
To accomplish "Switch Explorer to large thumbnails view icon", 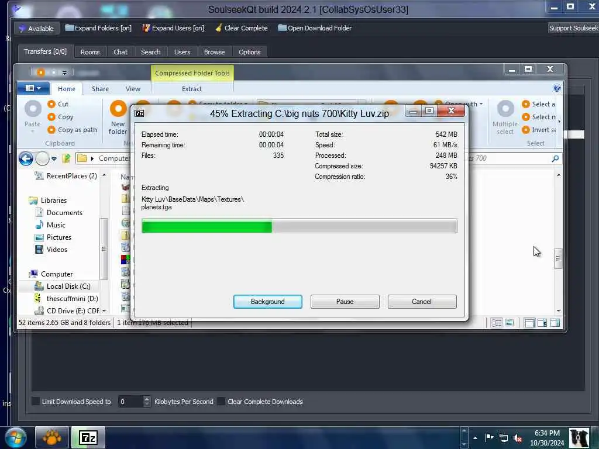I will 510,323.
